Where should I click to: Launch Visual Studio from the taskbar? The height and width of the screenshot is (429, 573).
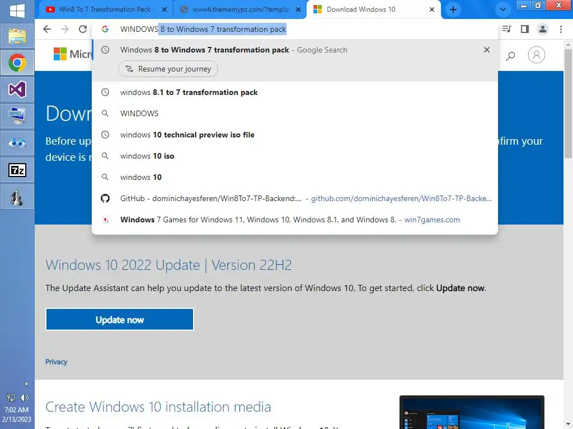point(17,89)
